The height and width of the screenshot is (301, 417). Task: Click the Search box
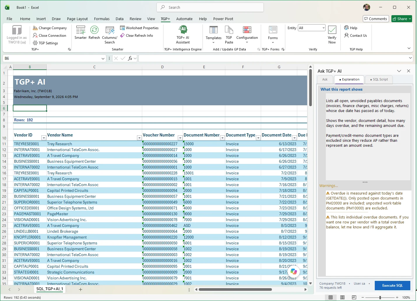[210, 7]
